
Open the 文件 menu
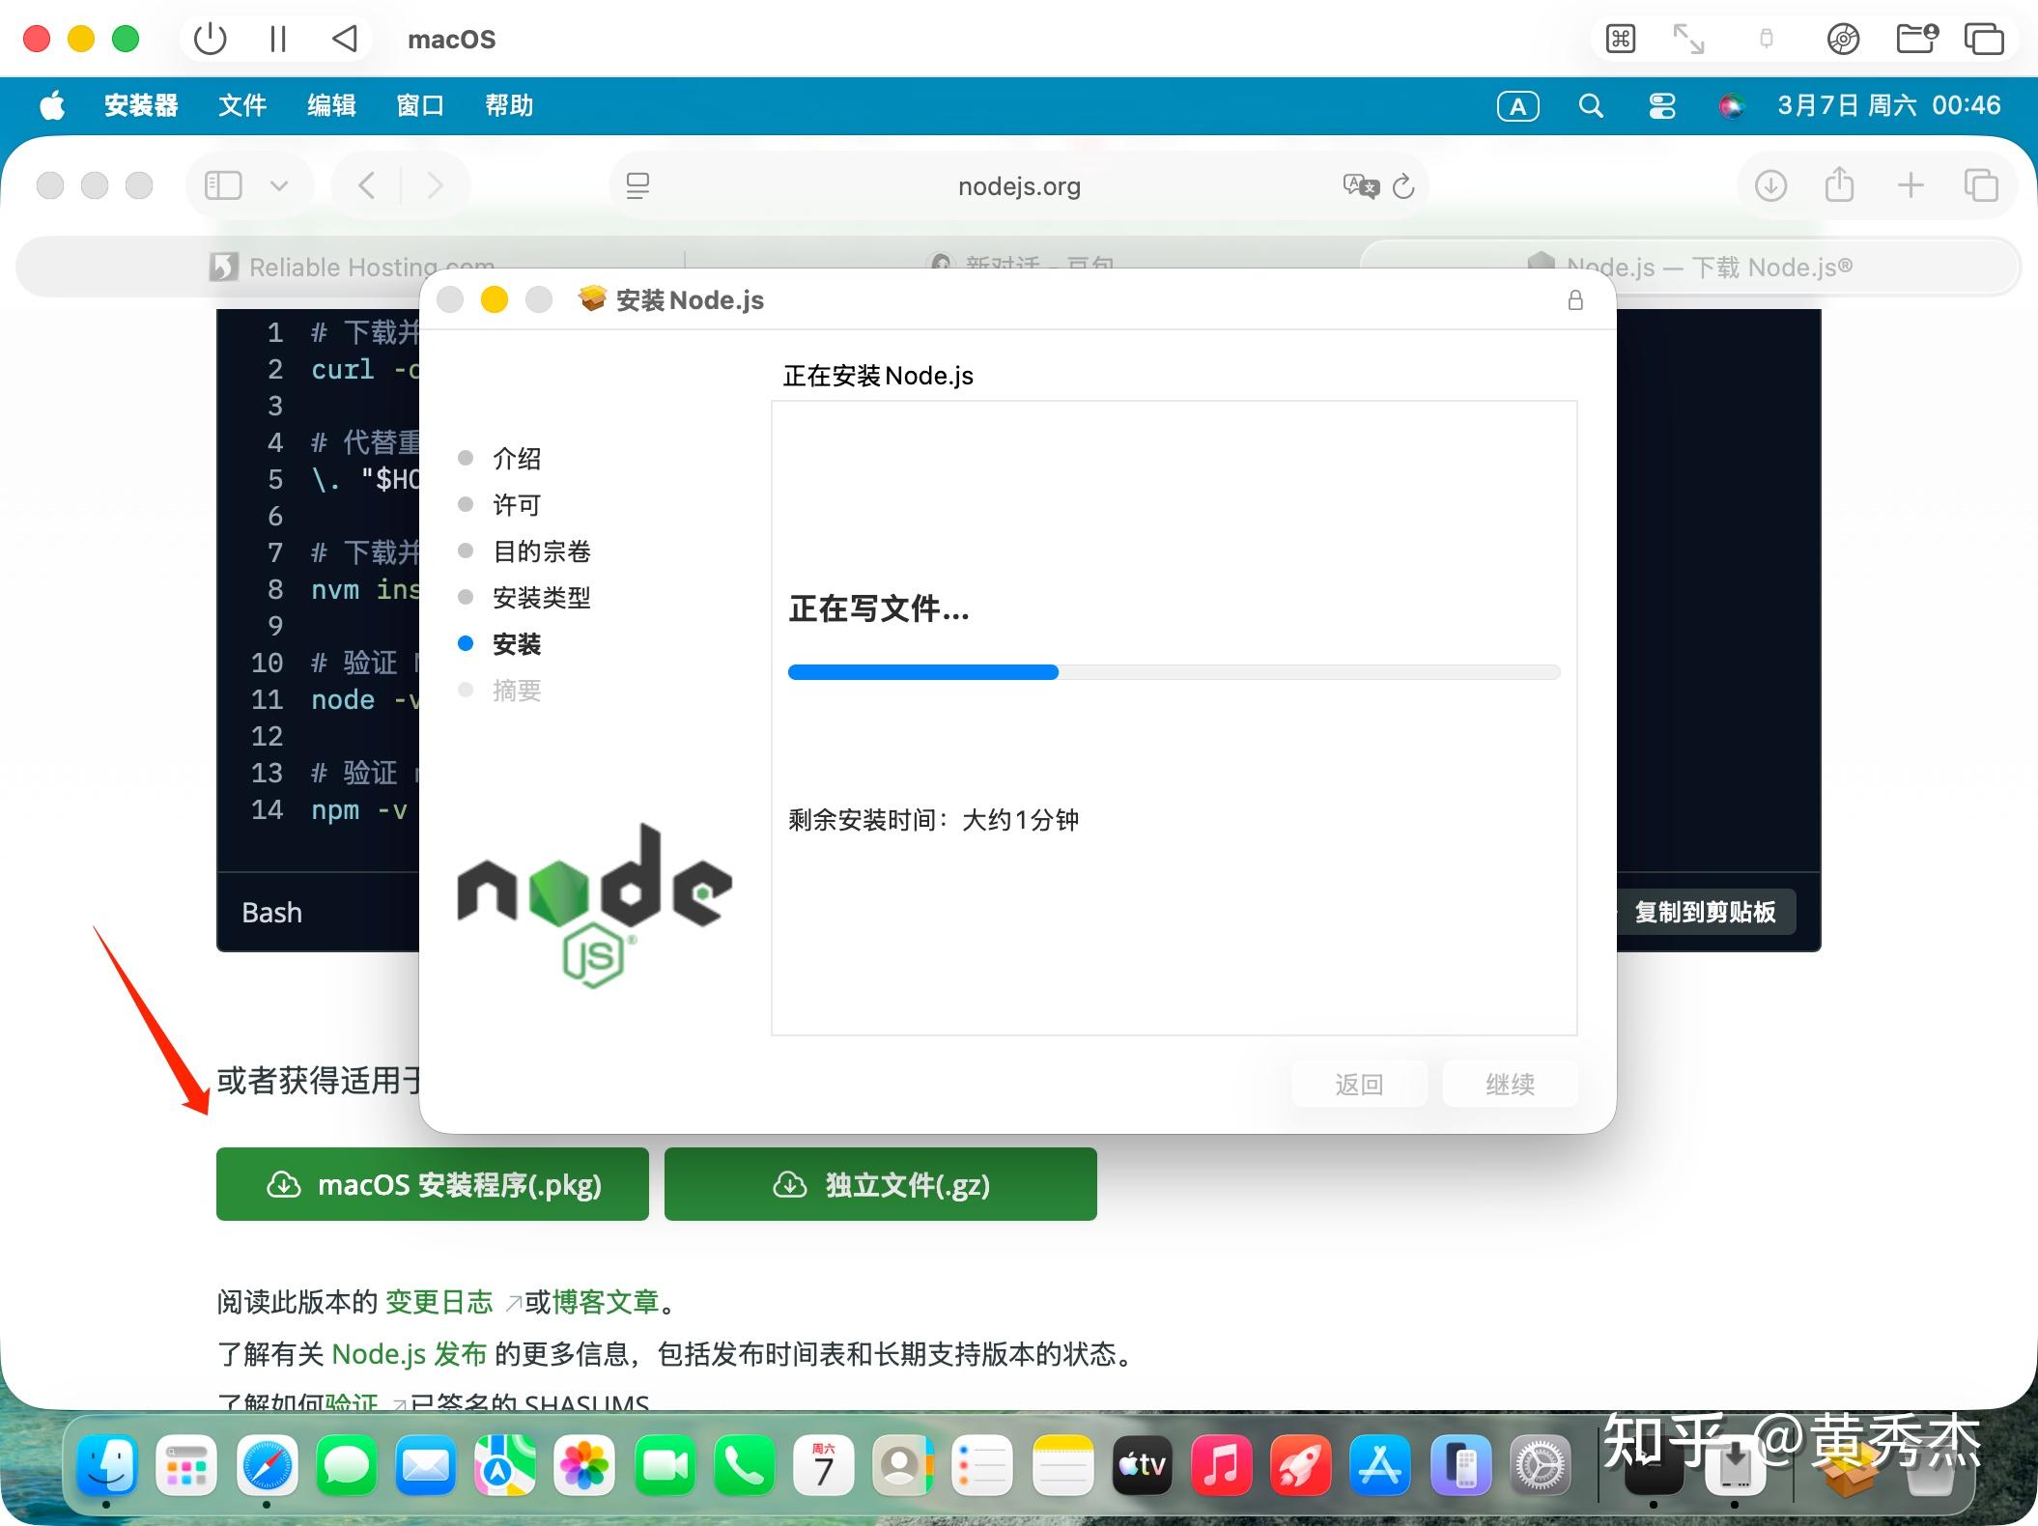[241, 105]
